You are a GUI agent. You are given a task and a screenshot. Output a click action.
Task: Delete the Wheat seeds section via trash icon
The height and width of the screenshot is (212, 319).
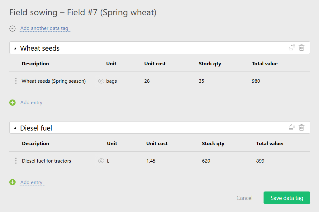tap(302, 48)
